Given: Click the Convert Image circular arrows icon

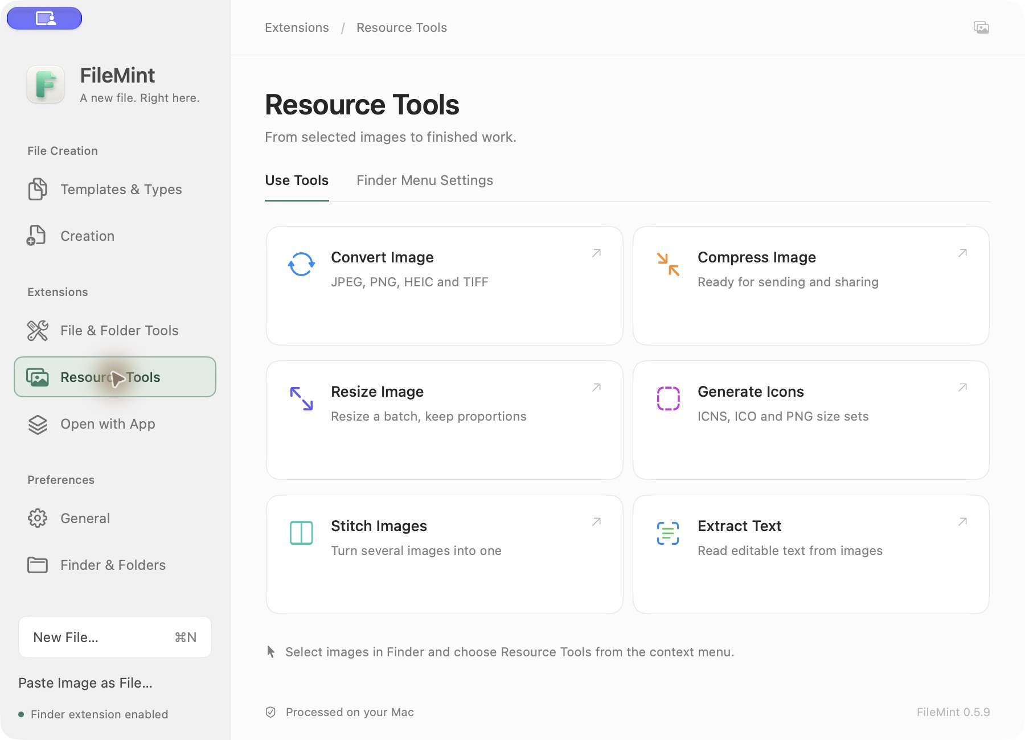Looking at the screenshot, I should [301, 264].
